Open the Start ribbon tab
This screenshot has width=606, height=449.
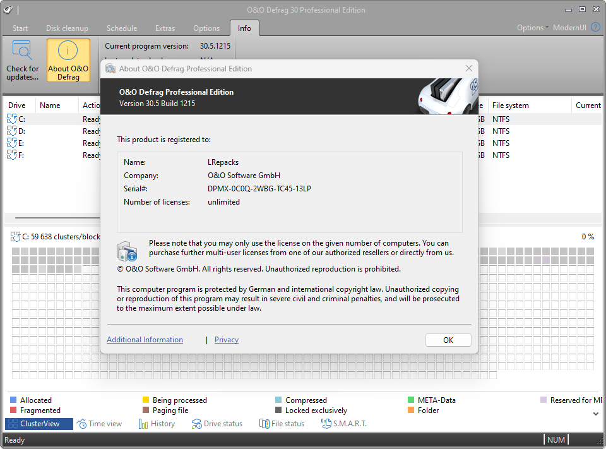click(x=20, y=28)
